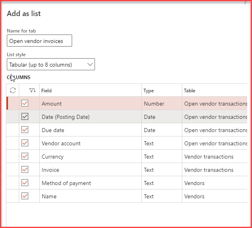The height and width of the screenshot is (228, 252).
Task: Uncheck the Amount field checkbox
Action: pos(25,103)
